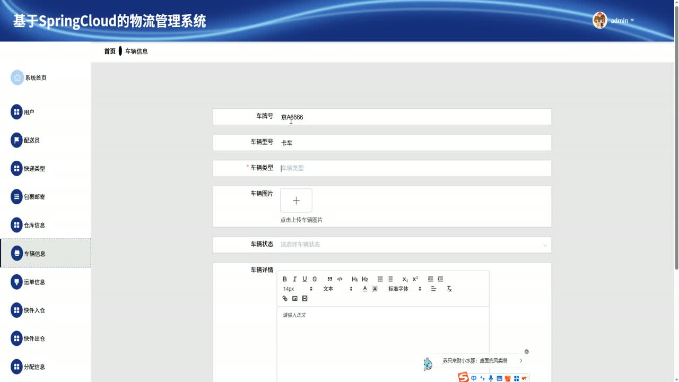Open the 用户 sidebar menu

(45, 112)
